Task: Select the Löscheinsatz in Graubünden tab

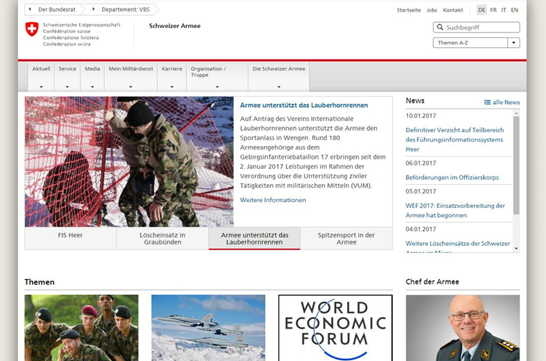Action: (x=162, y=238)
